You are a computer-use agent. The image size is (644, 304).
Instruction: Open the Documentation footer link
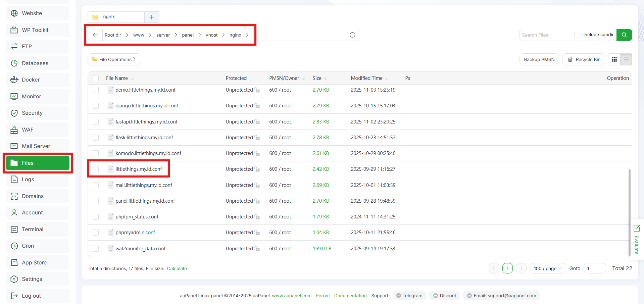(350, 296)
